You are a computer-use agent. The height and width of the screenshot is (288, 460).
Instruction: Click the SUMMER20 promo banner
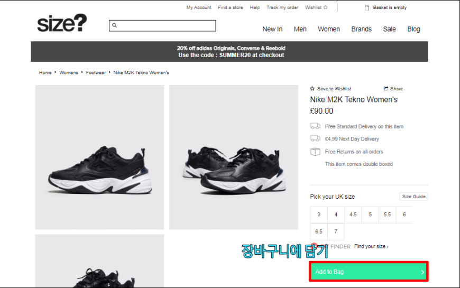pos(229,52)
